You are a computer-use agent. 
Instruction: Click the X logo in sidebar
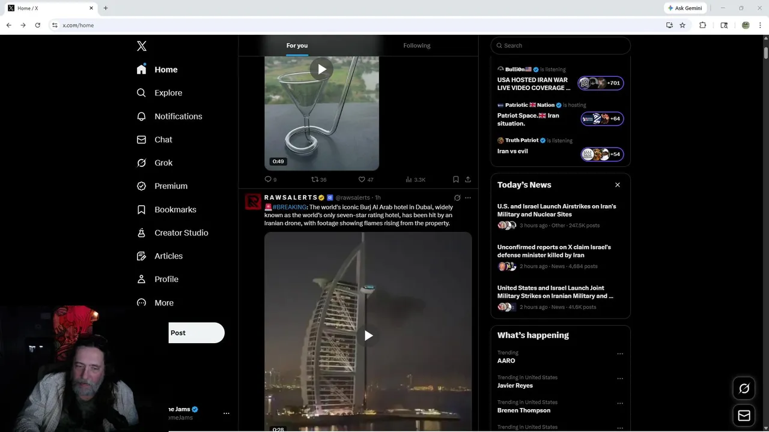[x=142, y=46]
